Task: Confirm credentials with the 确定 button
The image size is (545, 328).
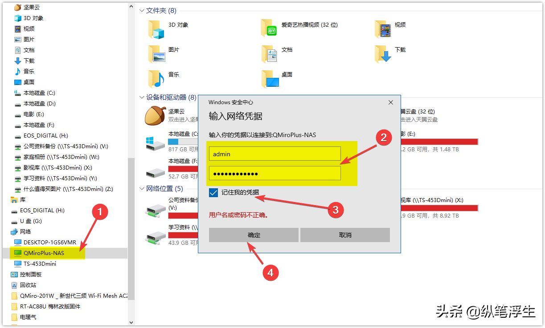Action: coord(254,235)
